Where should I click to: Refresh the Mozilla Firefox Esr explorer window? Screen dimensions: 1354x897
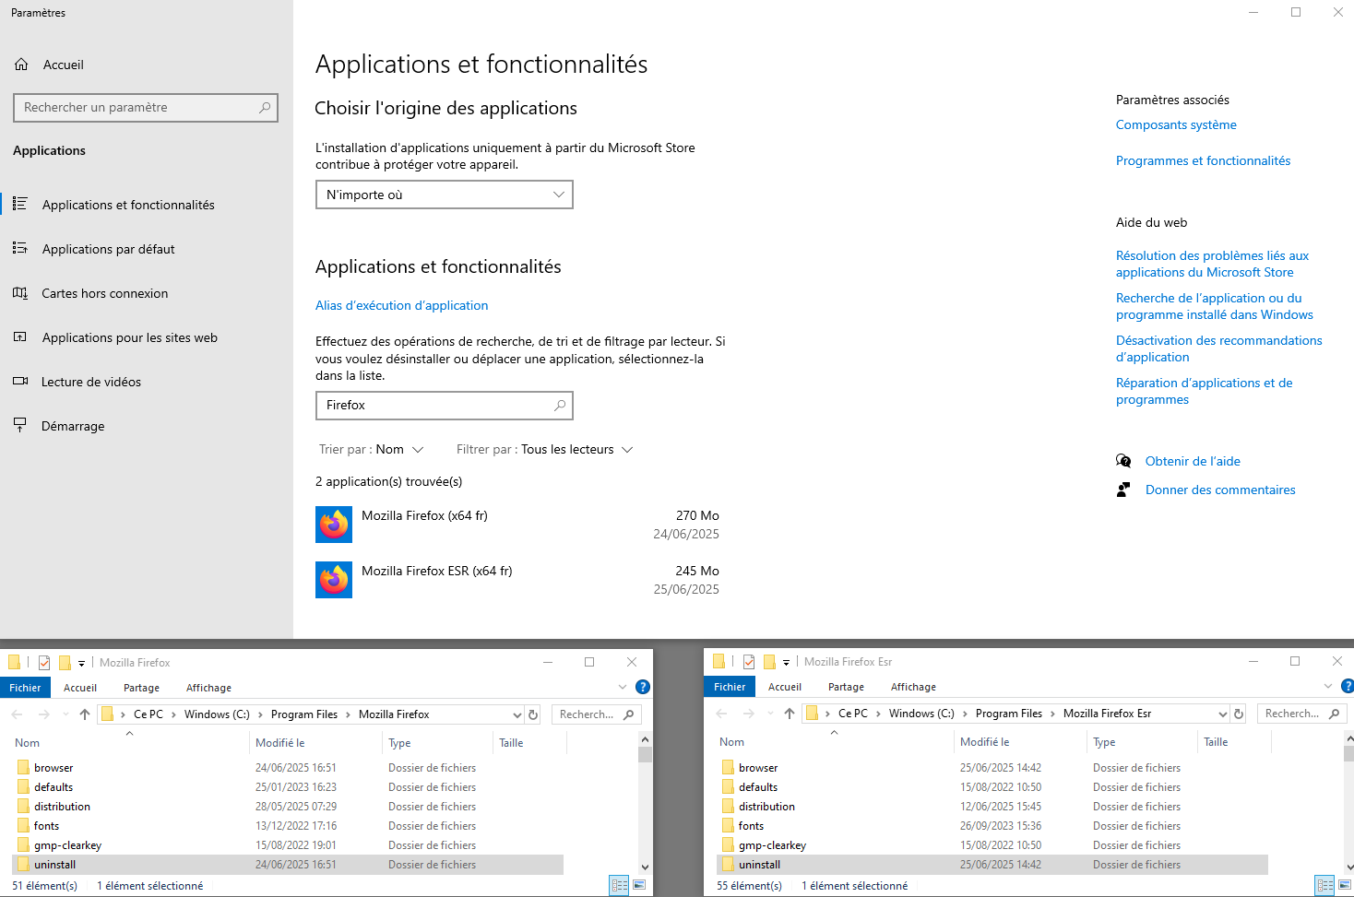[1239, 714]
